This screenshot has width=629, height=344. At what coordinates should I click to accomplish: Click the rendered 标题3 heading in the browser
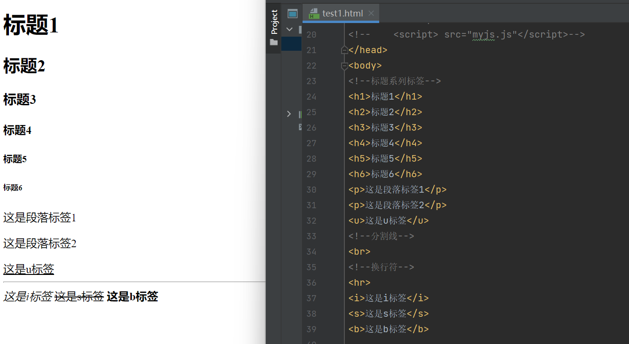pos(20,100)
